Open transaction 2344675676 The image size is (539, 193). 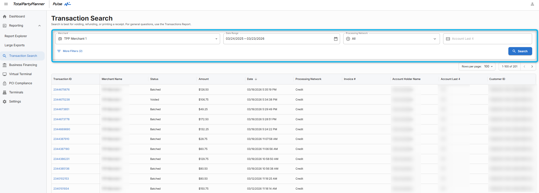pyautogui.click(x=62, y=90)
